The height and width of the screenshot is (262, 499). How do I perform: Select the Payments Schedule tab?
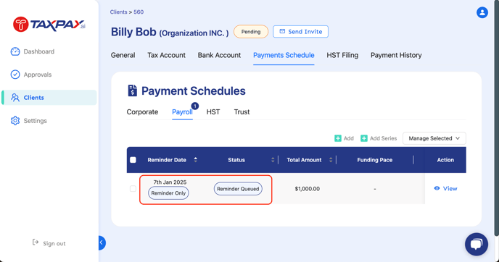(284, 55)
